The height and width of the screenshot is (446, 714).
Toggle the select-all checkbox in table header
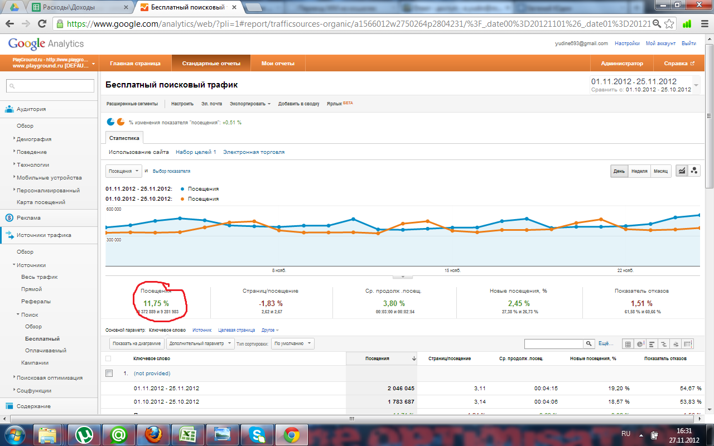click(x=108, y=358)
